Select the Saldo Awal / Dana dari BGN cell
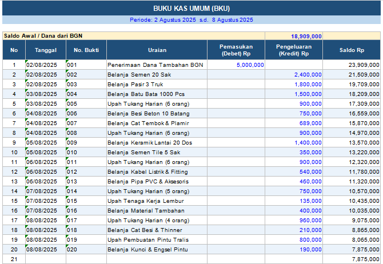 coord(134,36)
